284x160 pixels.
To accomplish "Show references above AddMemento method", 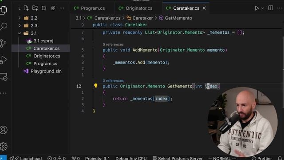I will (113, 44).
